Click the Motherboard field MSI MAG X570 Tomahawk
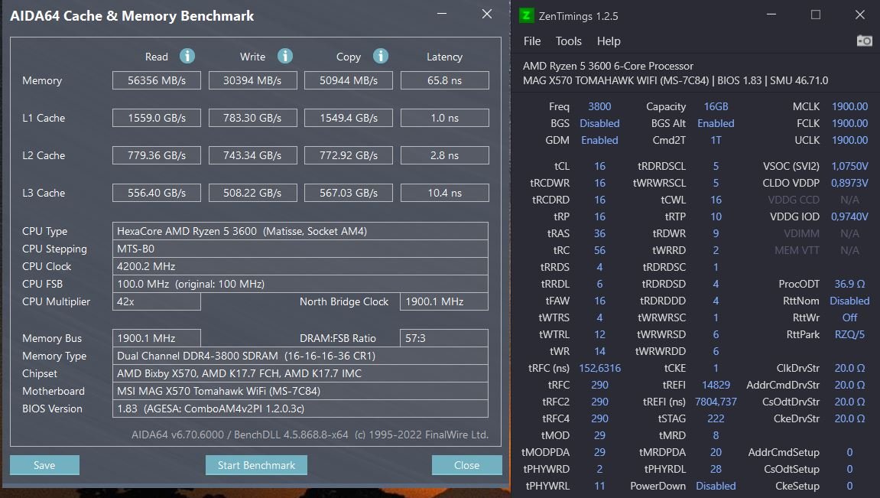Viewport: 880px width, 498px height. [300, 391]
